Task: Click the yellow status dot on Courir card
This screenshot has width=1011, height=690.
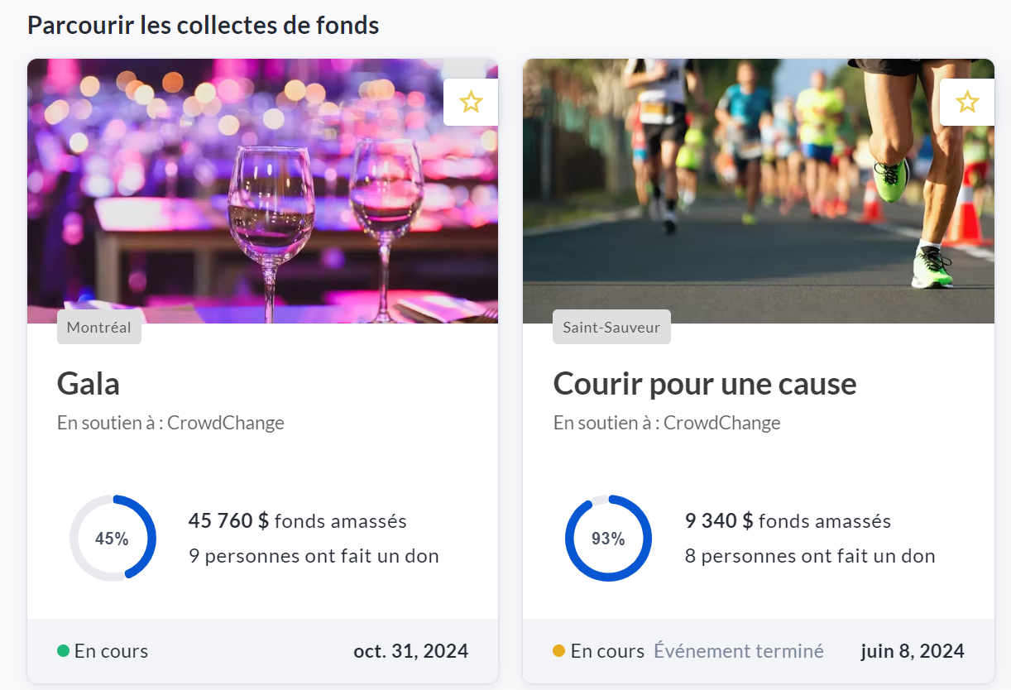Action: click(559, 651)
